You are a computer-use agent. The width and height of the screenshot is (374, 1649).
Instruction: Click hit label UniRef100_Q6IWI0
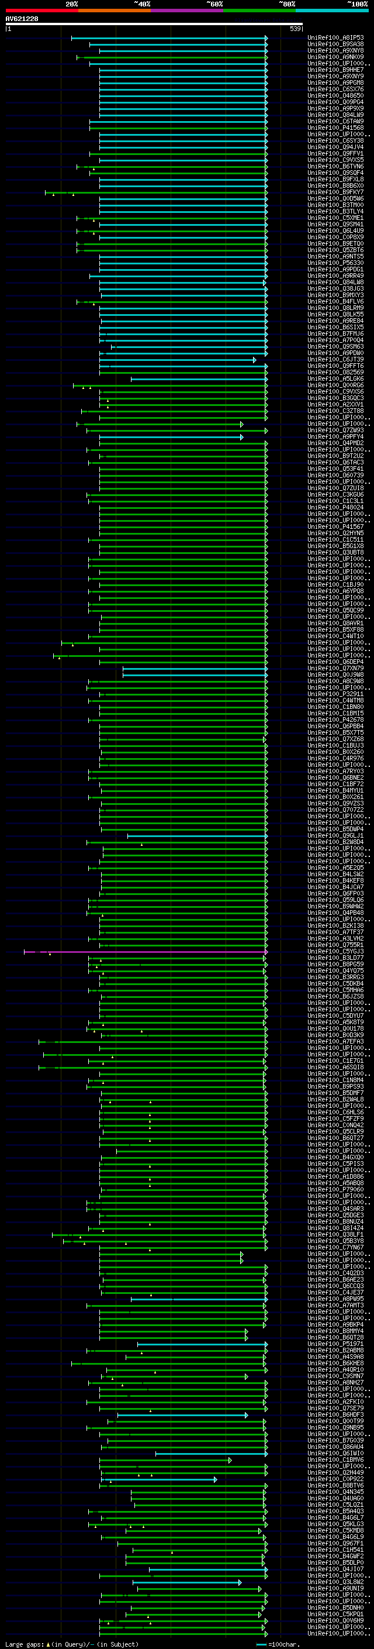[x=335, y=1454]
